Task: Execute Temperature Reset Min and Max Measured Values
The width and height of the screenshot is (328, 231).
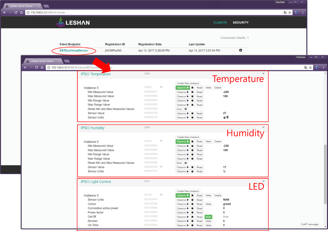Action: 179,109
